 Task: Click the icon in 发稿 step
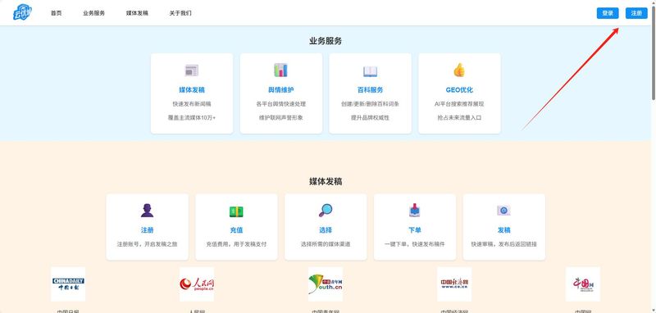click(503, 211)
